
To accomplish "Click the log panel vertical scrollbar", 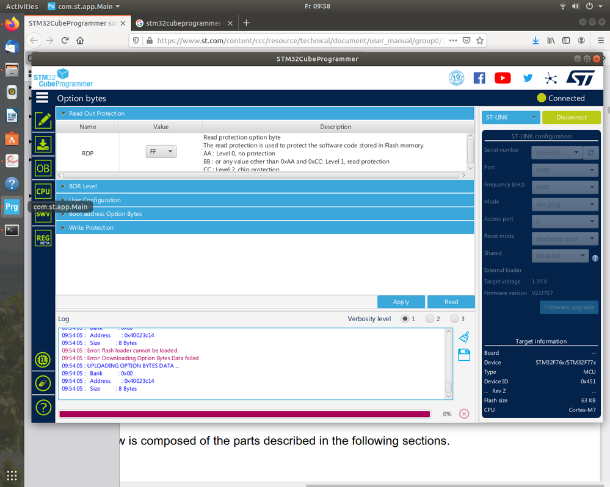I will (449, 363).
